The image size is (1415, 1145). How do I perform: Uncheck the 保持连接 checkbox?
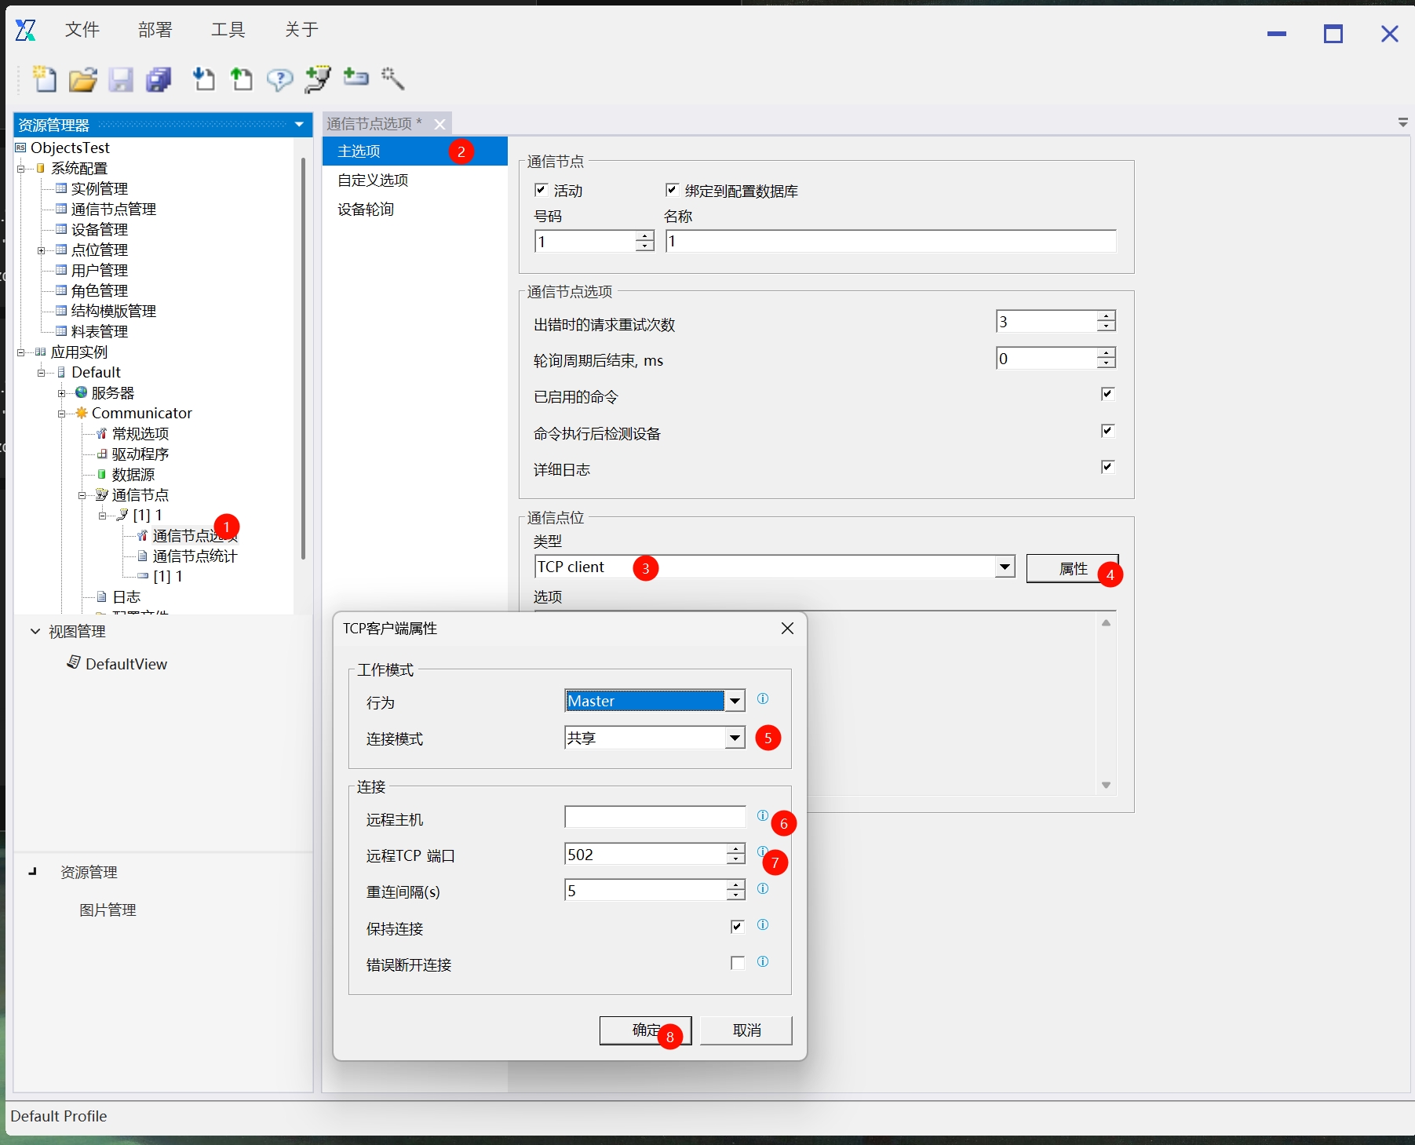737,927
